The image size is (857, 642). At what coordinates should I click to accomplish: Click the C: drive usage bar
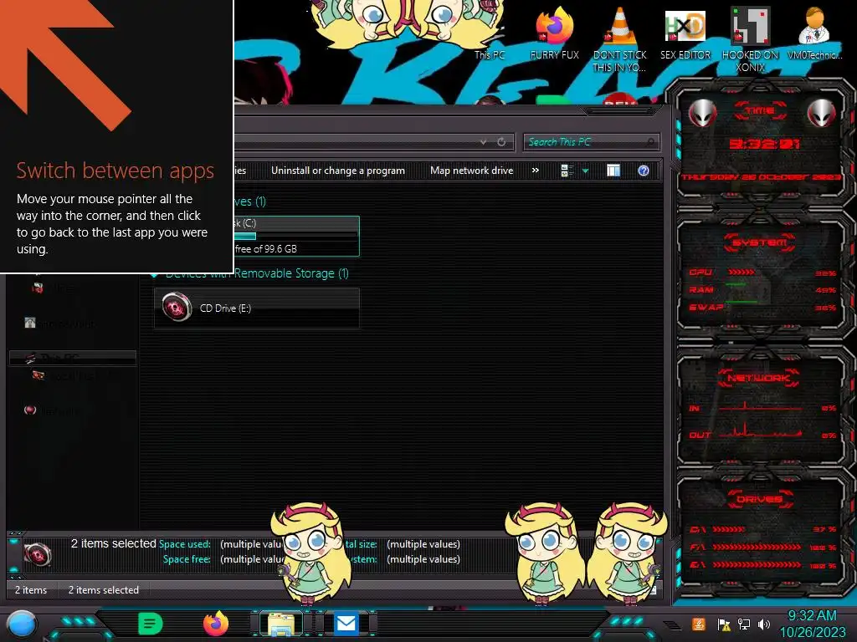(295, 236)
